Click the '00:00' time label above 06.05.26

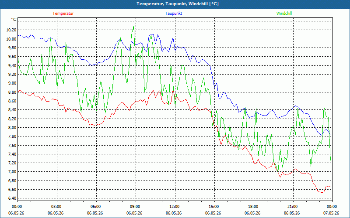pos(16,207)
